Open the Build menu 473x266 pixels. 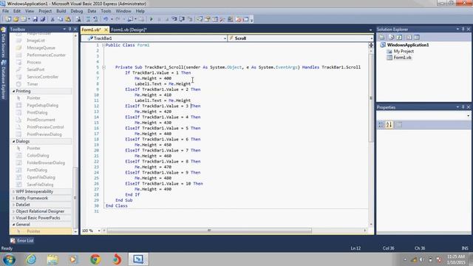pyautogui.click(x=61, y=11)
